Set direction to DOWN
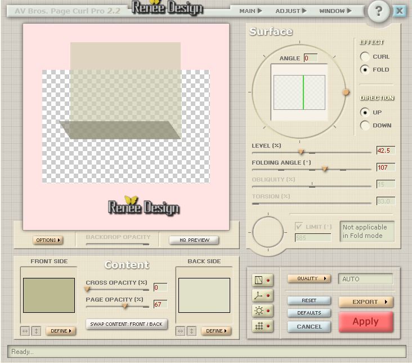 tap(365, 125)
